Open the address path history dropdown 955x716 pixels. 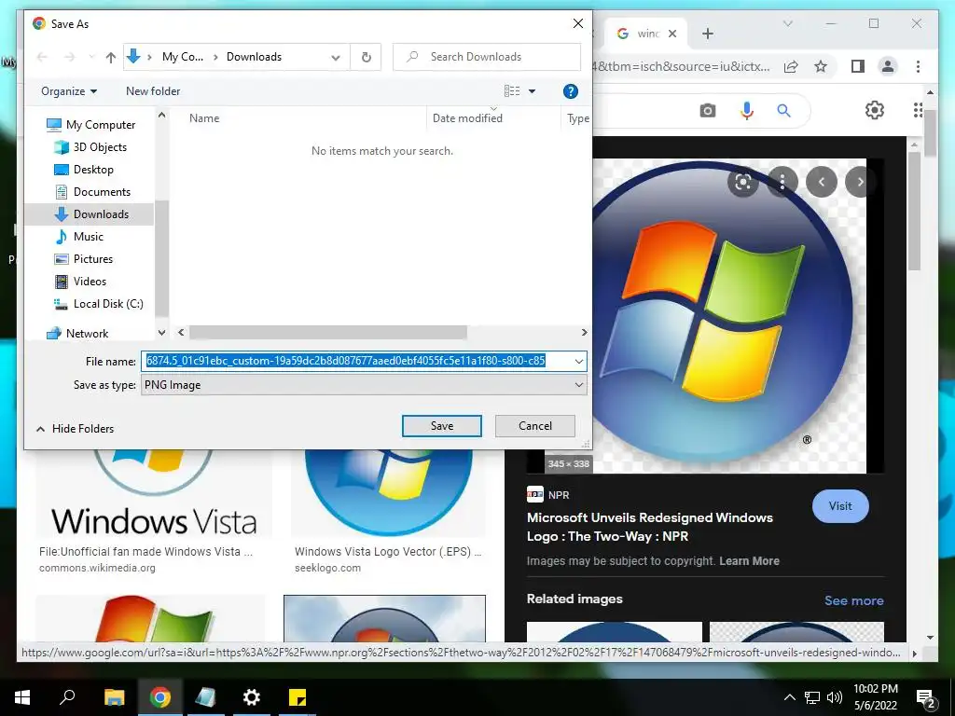pyautogui.click(x=336, y=57)
